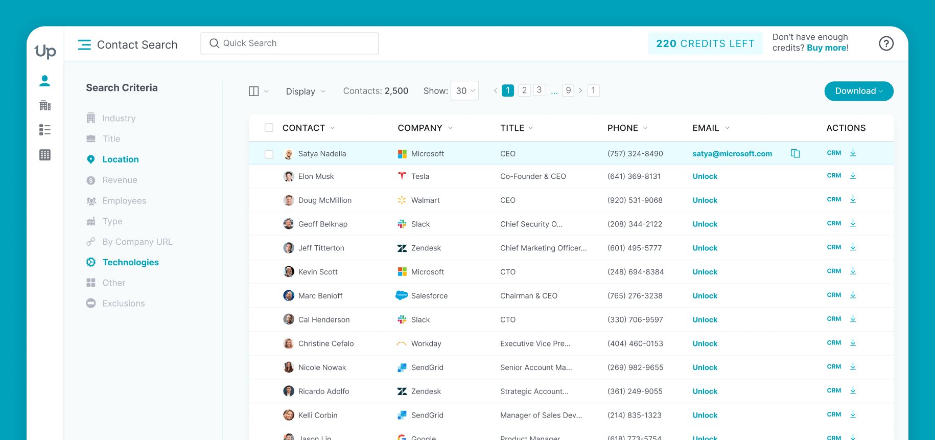Expand the TITLE column sort menu
This screenshot has height=440, width=935.
coord(531,128)
